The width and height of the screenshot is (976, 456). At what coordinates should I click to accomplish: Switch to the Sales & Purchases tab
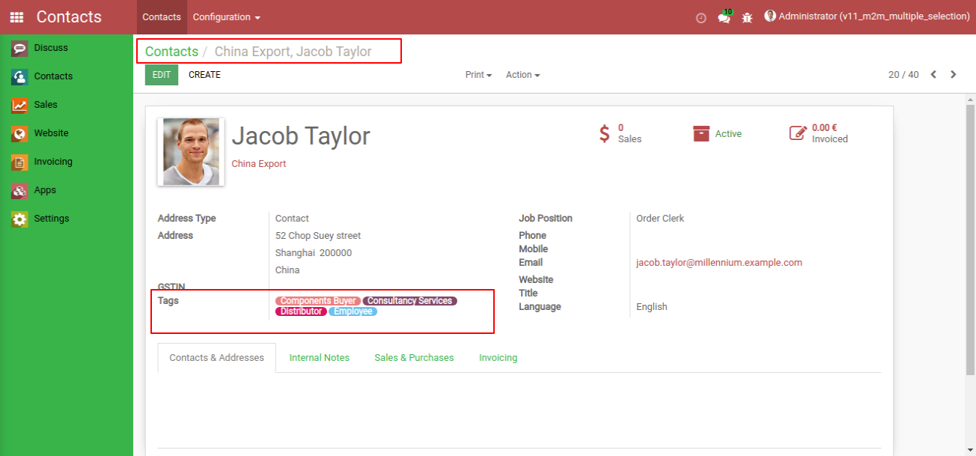(x=414, y=357)
